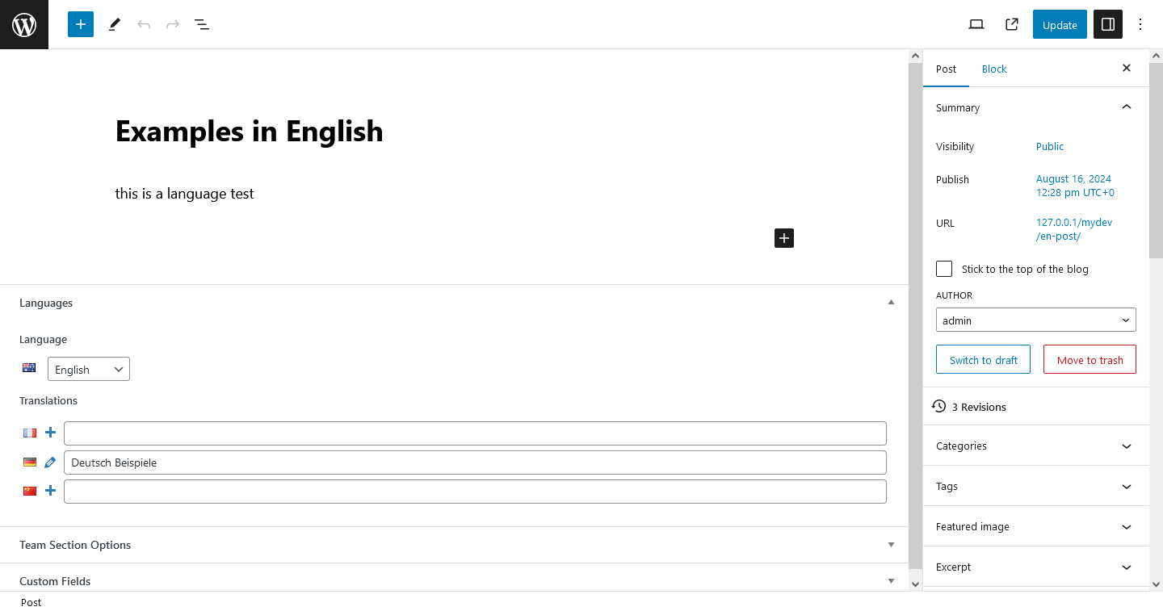Open the Language selector showing English

tap(88, 369)
